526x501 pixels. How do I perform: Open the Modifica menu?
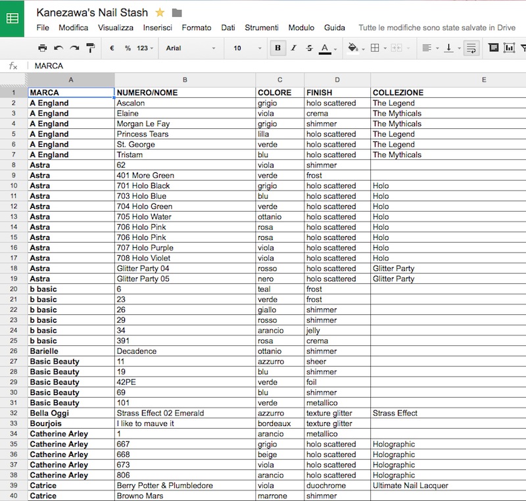point(73,28)
